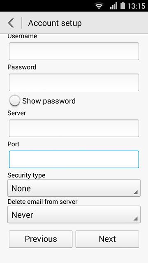Tap the clock showing 13:15
Viewport: 148px width, 263px height.
136,6
